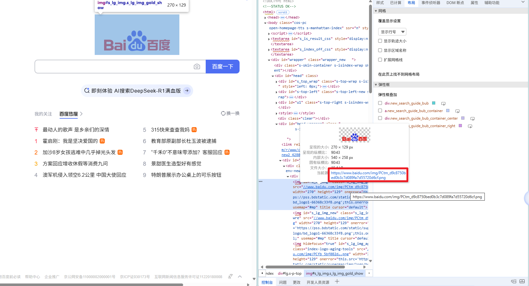Check the div.new_search_guide_bub flex overlay

[x=380, y=103]
